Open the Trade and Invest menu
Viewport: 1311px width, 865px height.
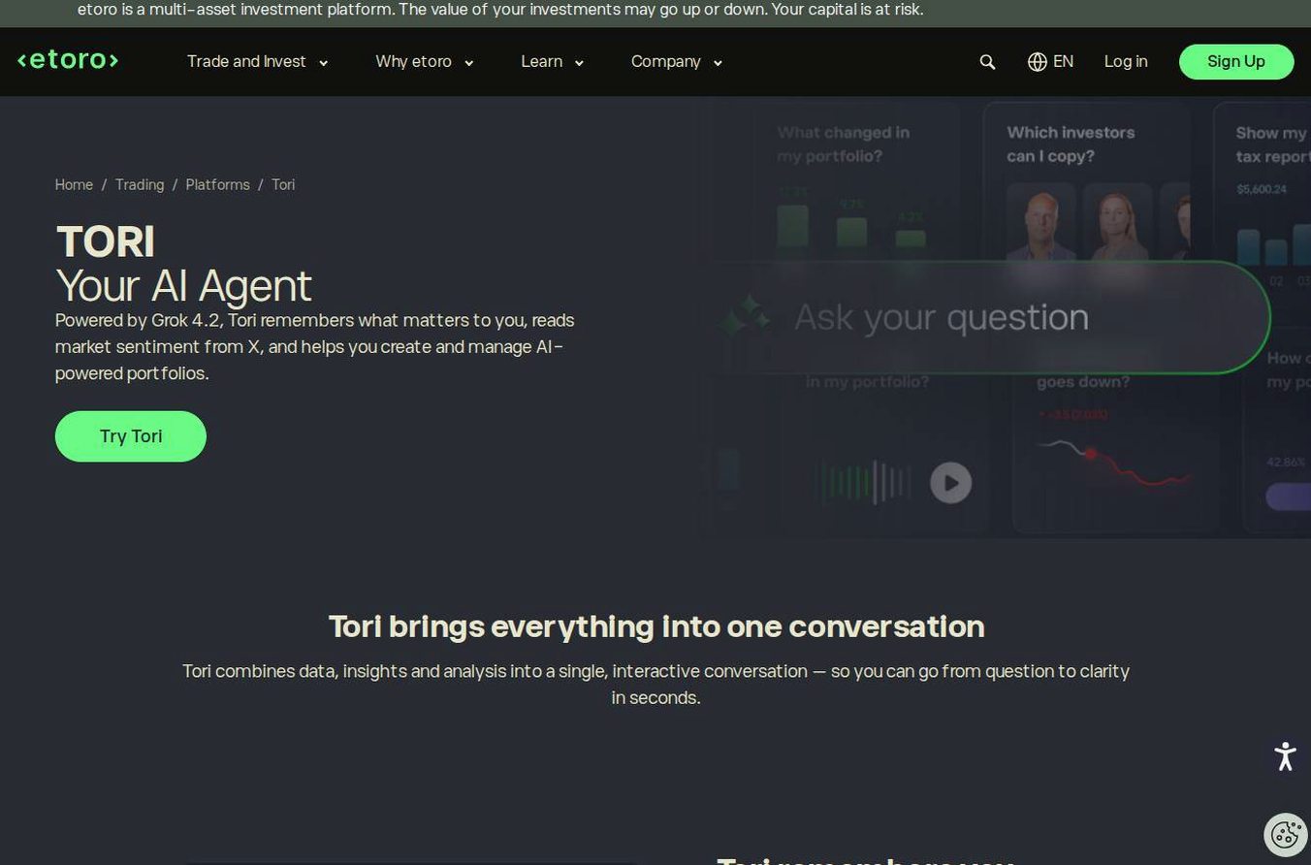coord(257,62)
